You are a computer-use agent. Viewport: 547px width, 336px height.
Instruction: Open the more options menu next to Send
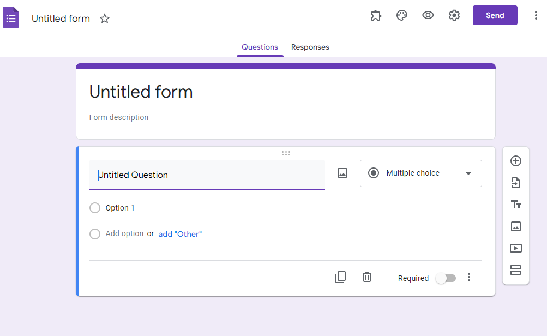point(536,15)
